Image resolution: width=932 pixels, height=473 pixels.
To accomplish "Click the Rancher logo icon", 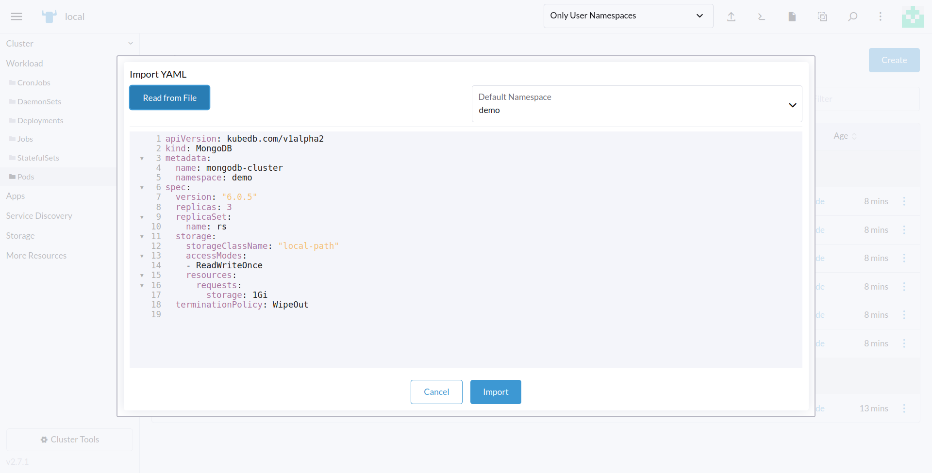I will [49, 16].
